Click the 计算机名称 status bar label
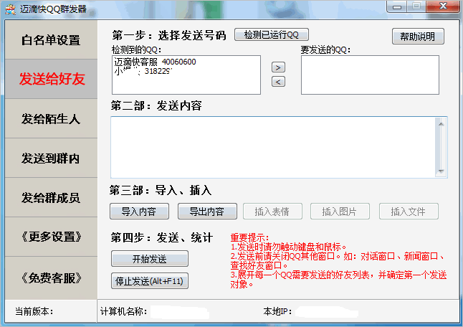 pyautogui.click(x=123, y=311)
